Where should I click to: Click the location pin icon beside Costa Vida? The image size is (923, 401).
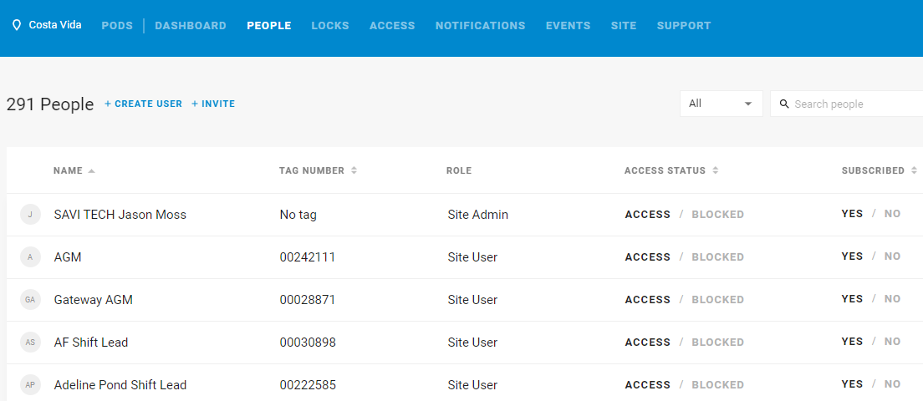(17, 25)
